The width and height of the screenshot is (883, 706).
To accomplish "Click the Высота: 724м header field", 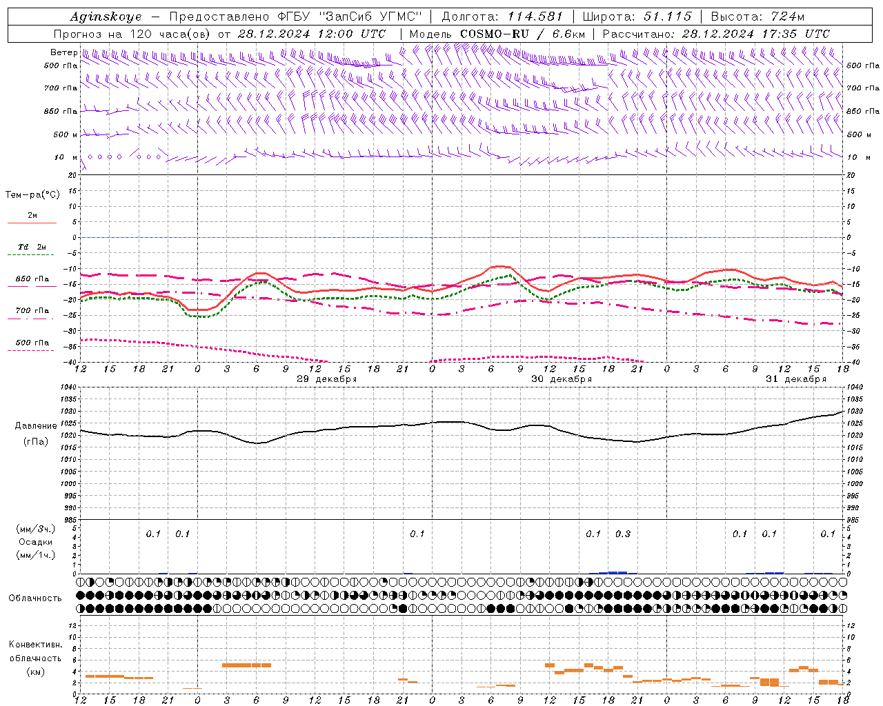I will click(x=757, y=17).
